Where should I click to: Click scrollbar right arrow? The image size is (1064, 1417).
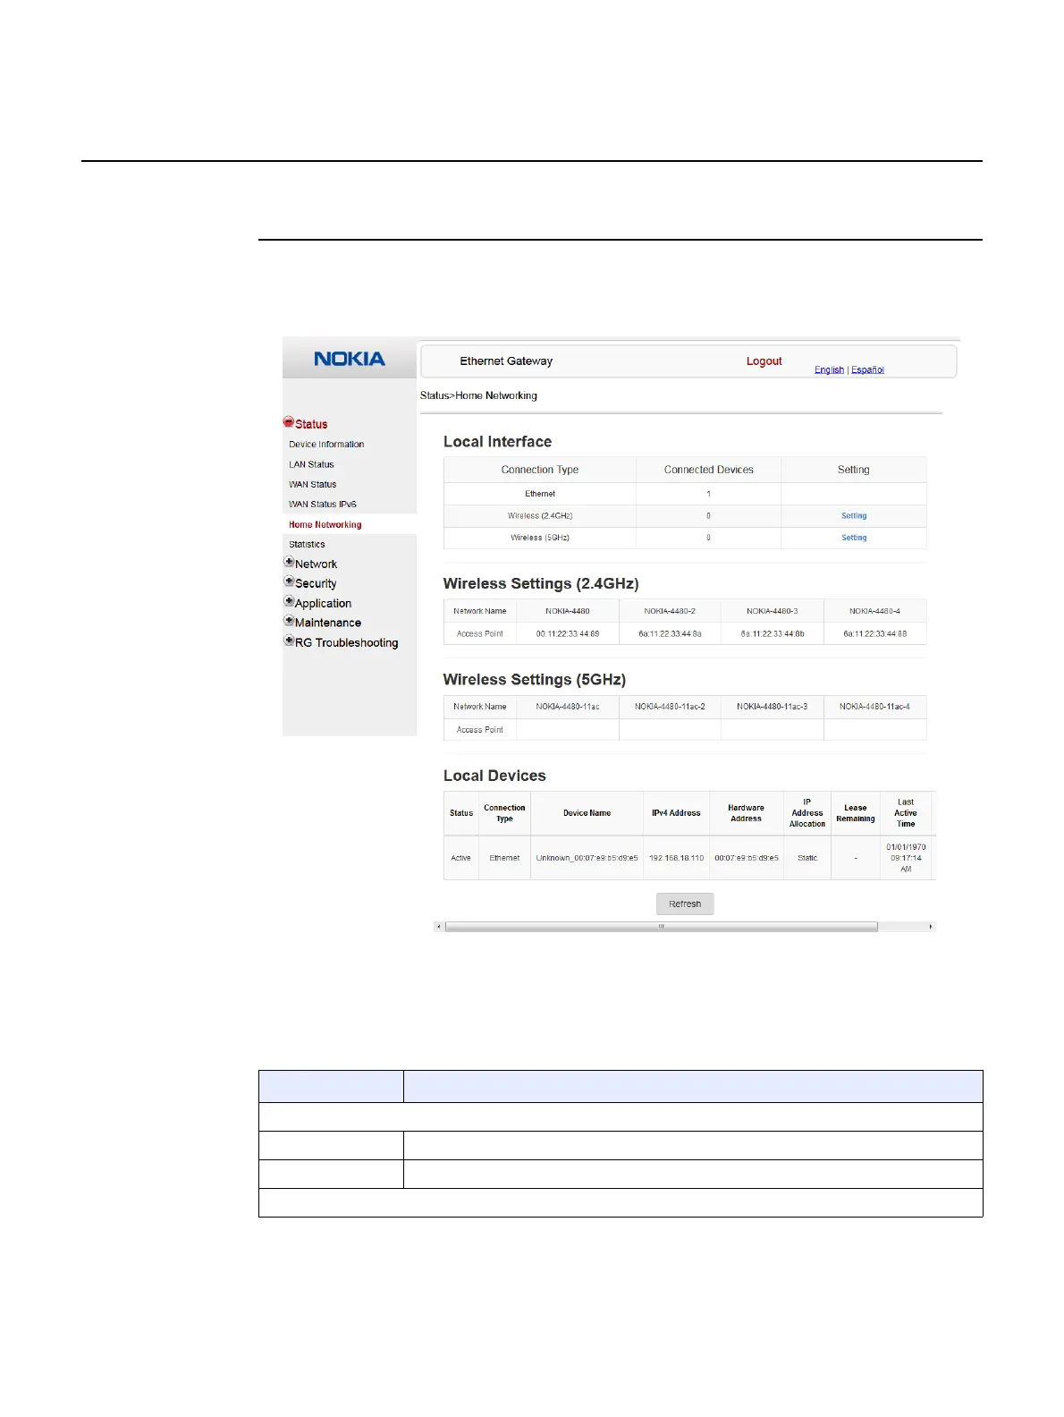tap(931, 927)
